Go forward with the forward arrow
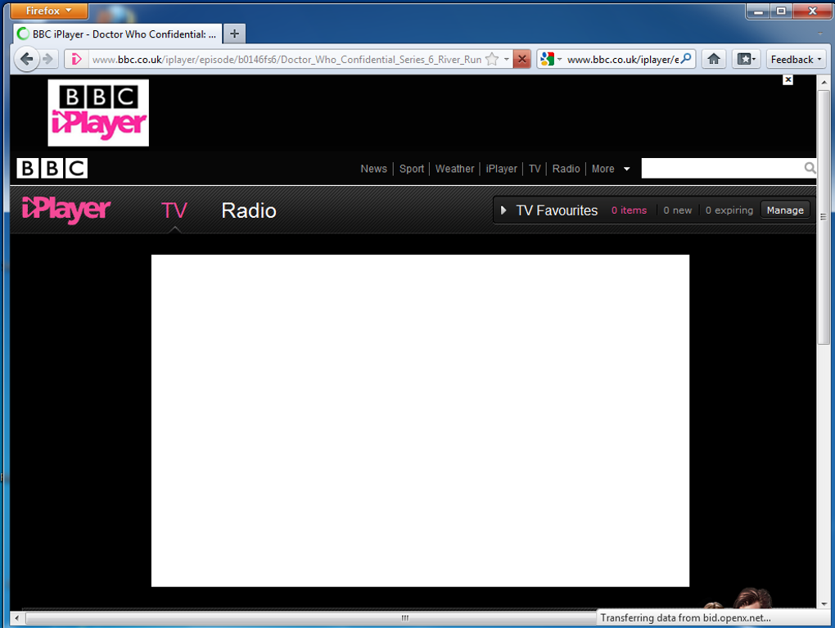Image resolution: width=835 pixels, height=628 pixels. pyautogui.click(x=48, y=59)
